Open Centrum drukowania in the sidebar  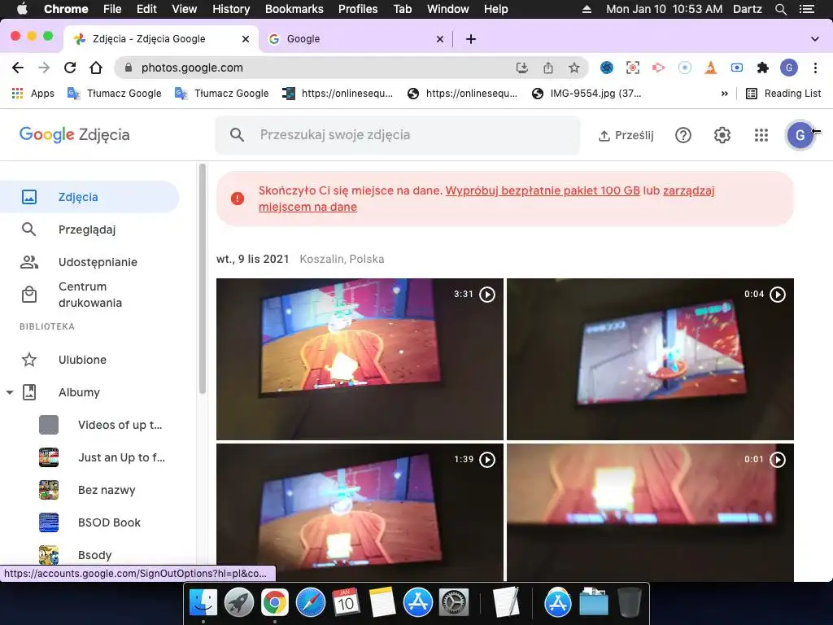coord(89,295)
